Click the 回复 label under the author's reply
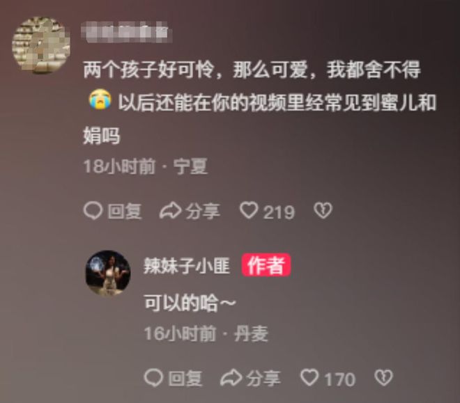The width and height of the screenshot is (460, 403). 185,378
